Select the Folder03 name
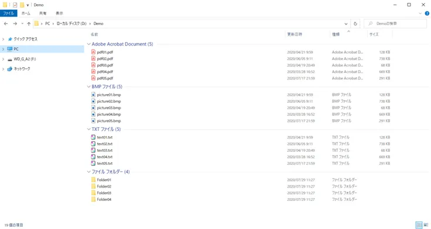This screenshot has height=229, width=431. 104,193
